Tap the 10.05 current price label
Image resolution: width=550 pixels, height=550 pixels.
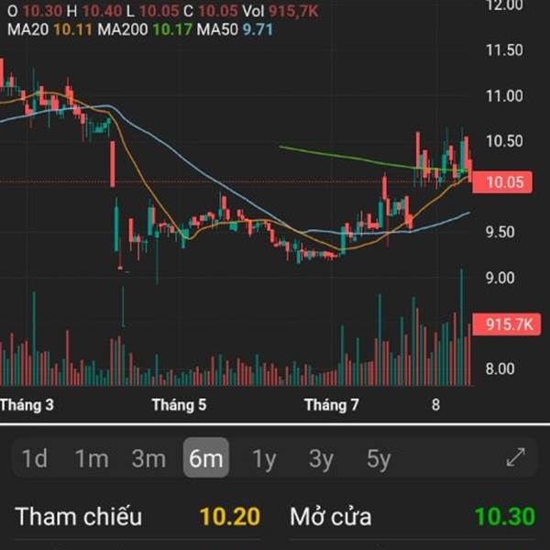(502, 182)
